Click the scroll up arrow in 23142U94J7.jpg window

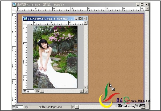85,23
